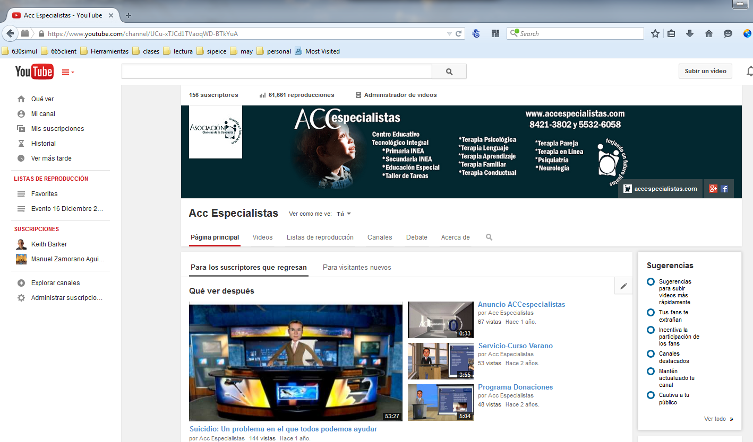753x442 pixels.
Task: Open Administrador de videos link
Action: tap(396, 95)
